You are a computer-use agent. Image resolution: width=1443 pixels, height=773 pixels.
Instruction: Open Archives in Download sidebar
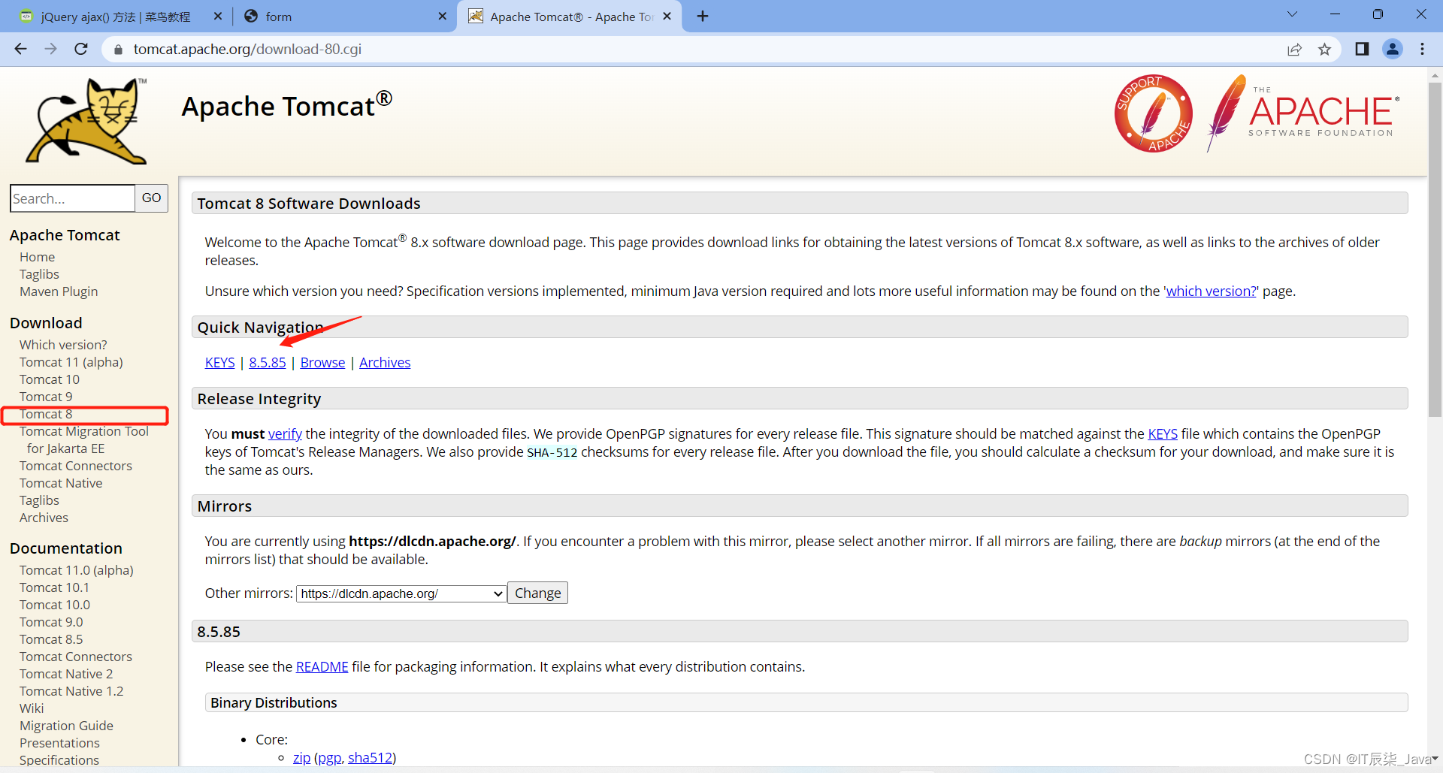(44, 518)
